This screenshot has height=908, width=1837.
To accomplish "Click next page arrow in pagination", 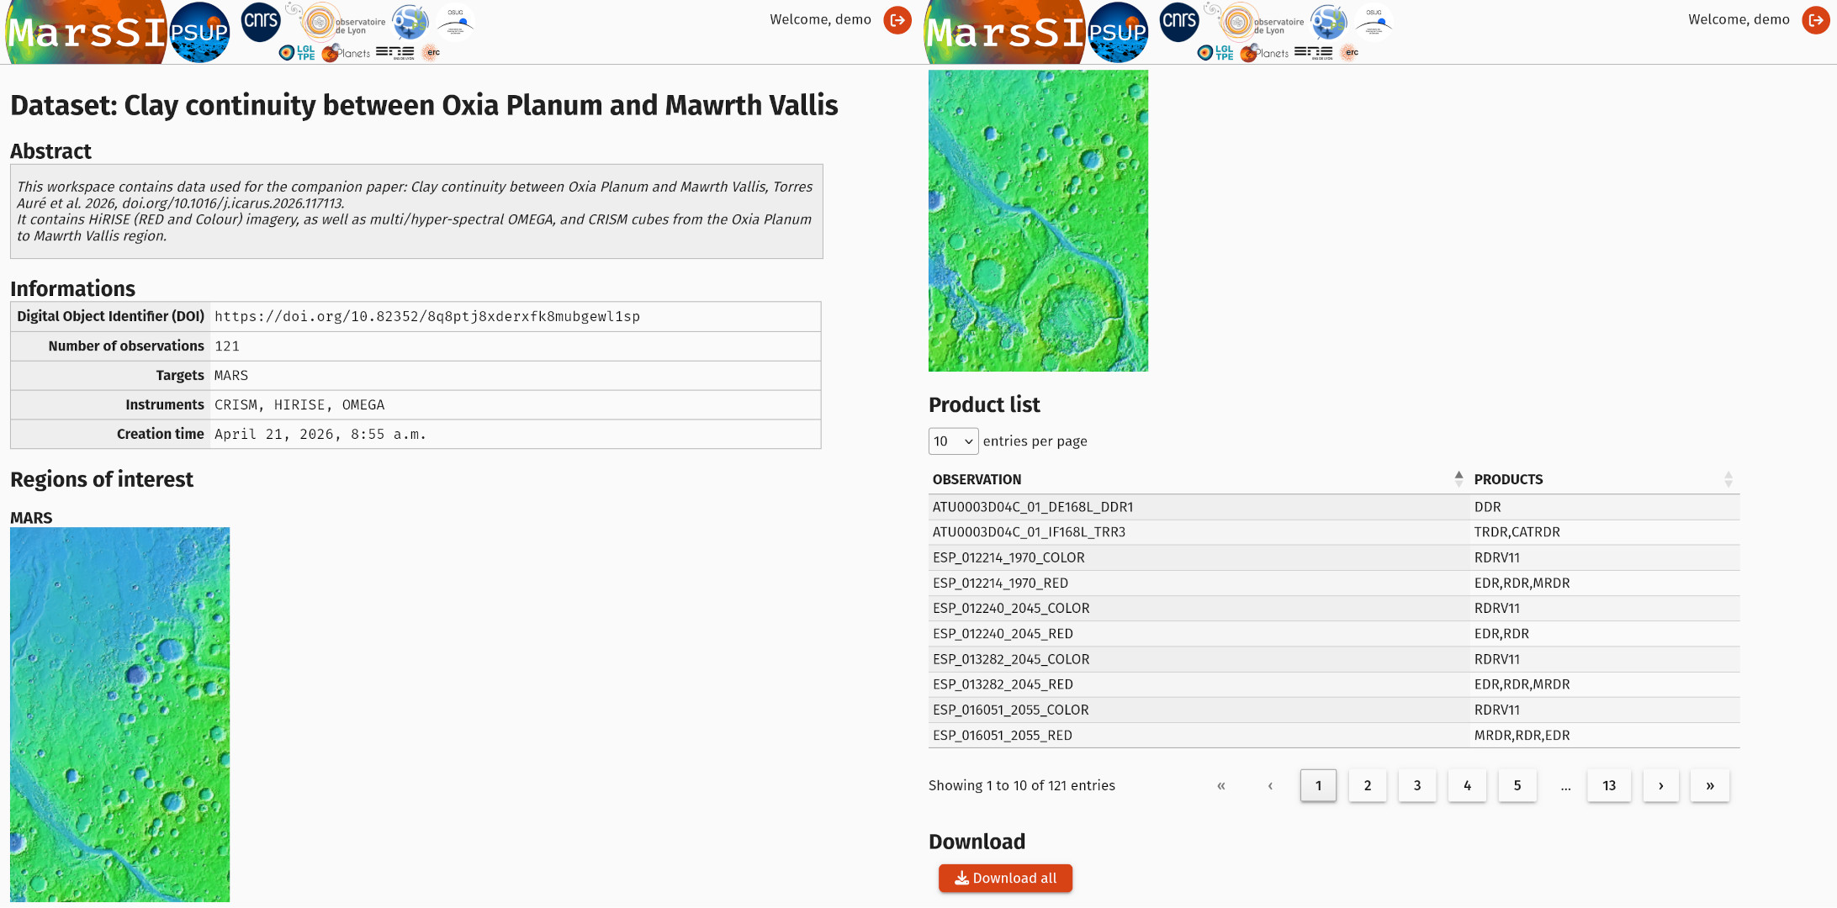I will coord(1660,785).
